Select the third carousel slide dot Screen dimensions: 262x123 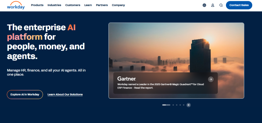177,105
